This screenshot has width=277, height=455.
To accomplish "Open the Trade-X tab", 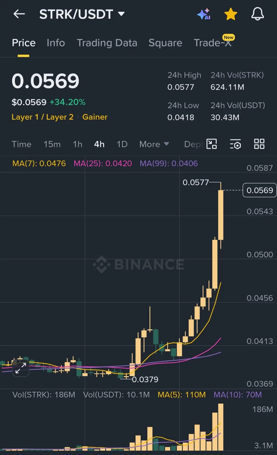I will pyautogui.click(x=213, y=43).
